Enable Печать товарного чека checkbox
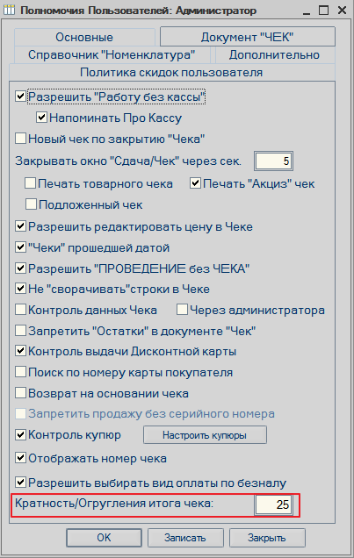Image resolution: width=354 pixels, height=558 pixels. [30, 183]
